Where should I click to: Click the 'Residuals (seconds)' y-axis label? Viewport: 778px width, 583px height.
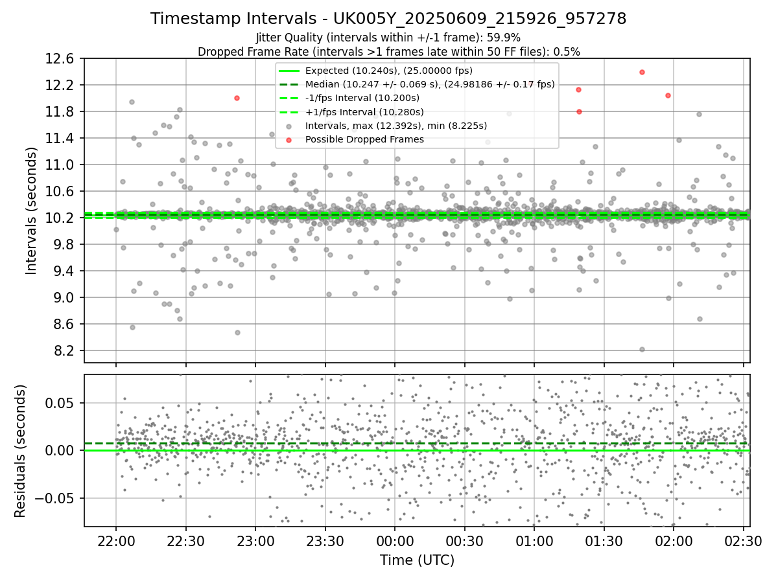tap(20, 451)
